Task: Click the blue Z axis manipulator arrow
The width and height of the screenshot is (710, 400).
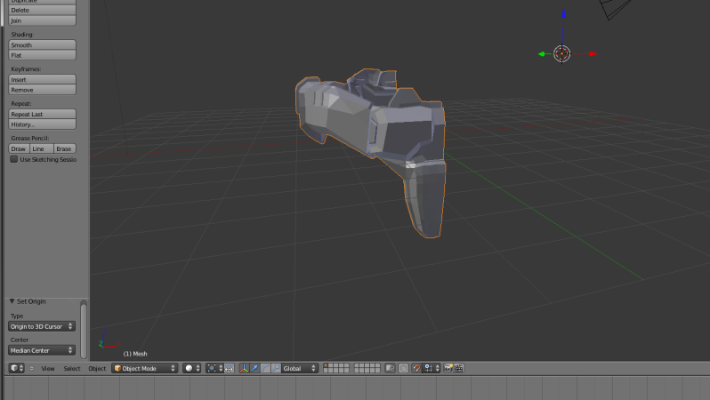Action: pyautogui.click(x=563, y=12)
